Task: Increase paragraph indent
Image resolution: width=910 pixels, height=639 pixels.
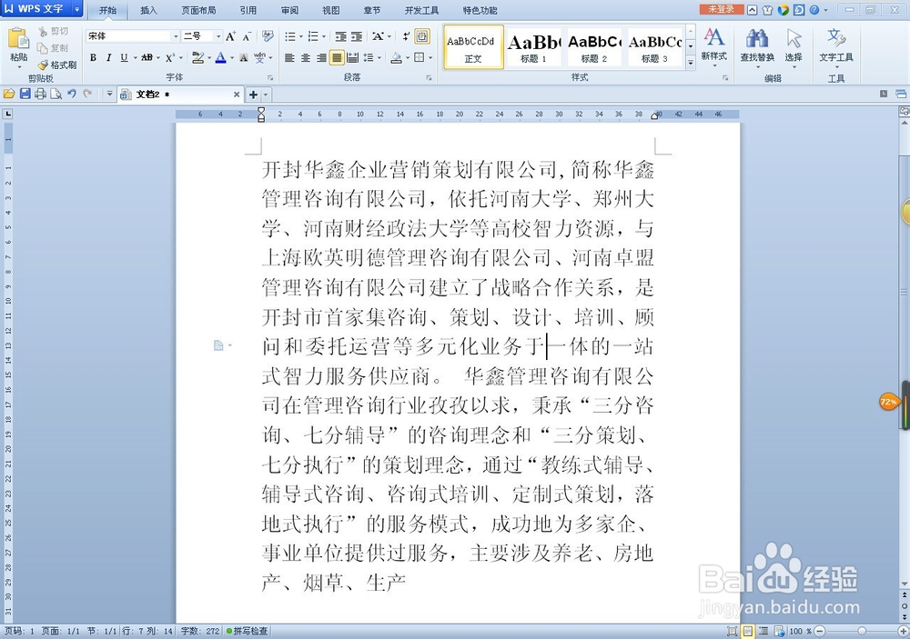Action: (357, 36)
